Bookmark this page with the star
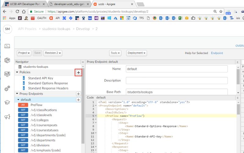 coord(221,11)
